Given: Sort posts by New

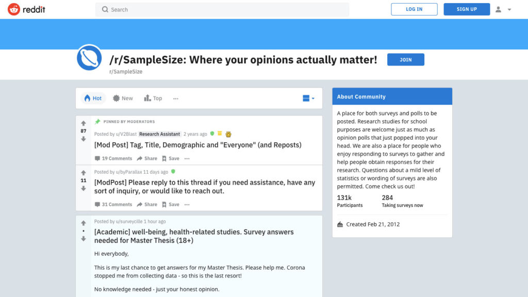Looking at the screenshot, I should point(123,98).
